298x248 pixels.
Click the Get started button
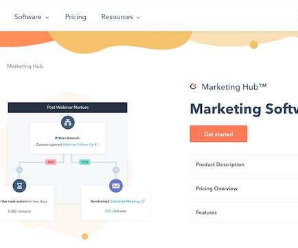click(x=218, y=134)
